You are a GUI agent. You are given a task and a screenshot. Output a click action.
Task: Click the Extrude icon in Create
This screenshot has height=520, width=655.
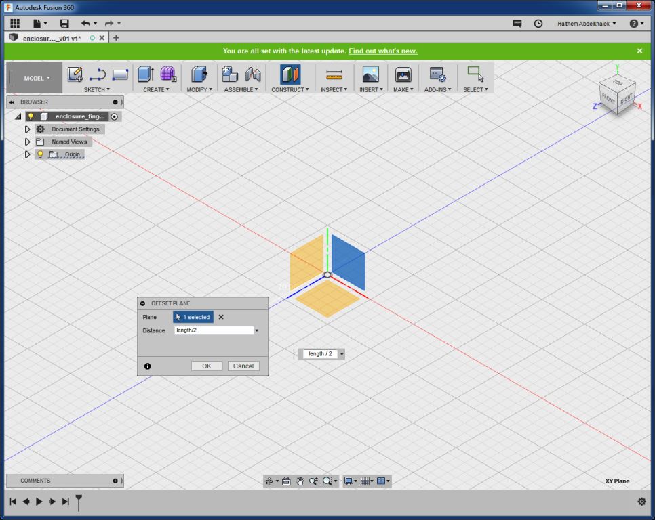(146, 74)
